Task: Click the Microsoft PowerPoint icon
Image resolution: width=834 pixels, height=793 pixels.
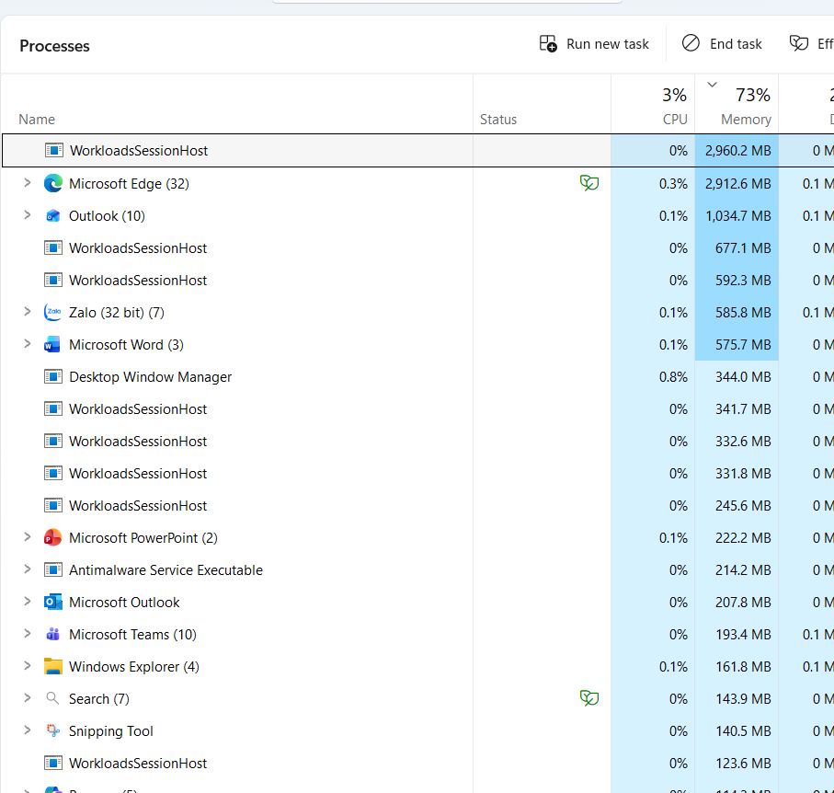Action: (53, 537)
